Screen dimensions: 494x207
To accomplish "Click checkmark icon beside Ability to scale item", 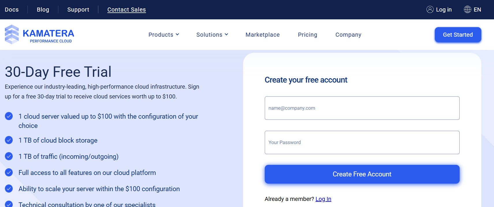I will (9, 189).
